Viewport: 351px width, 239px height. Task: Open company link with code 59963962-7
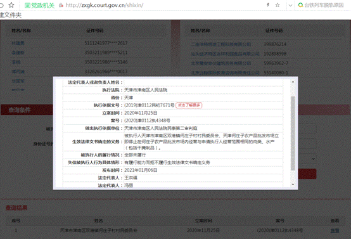tap(220, 63)
